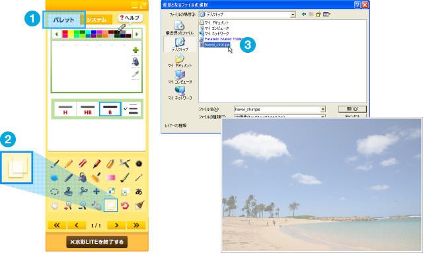Select the pencil drawing tool
Screen dimensions: 423x253
coord(69,163)
